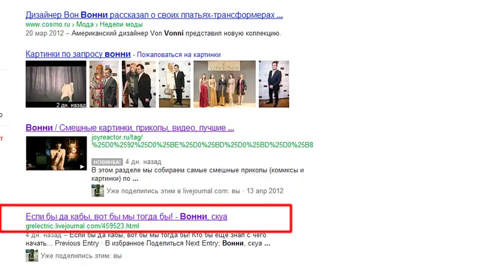The width and height of the screenshot is (478, 269).
Task: Open cartoon thumbnail labeled '2 дн. назад'
Action: pyautogui.click(x=56, y=84)
